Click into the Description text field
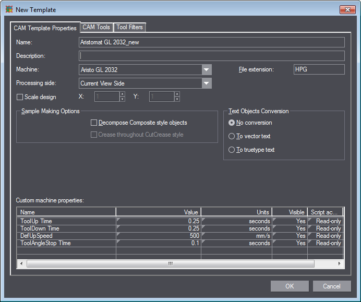This screenshot has height=302, width=361. click(x=211, y=56)
